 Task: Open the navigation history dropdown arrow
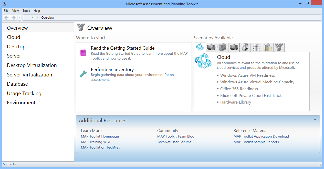click(x=19, y=18)
